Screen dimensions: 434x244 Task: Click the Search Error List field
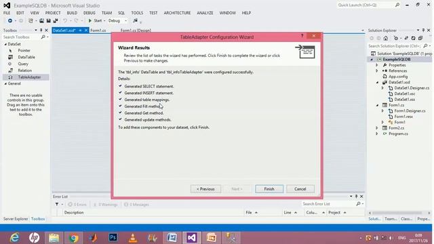click(x=328, y=204)
